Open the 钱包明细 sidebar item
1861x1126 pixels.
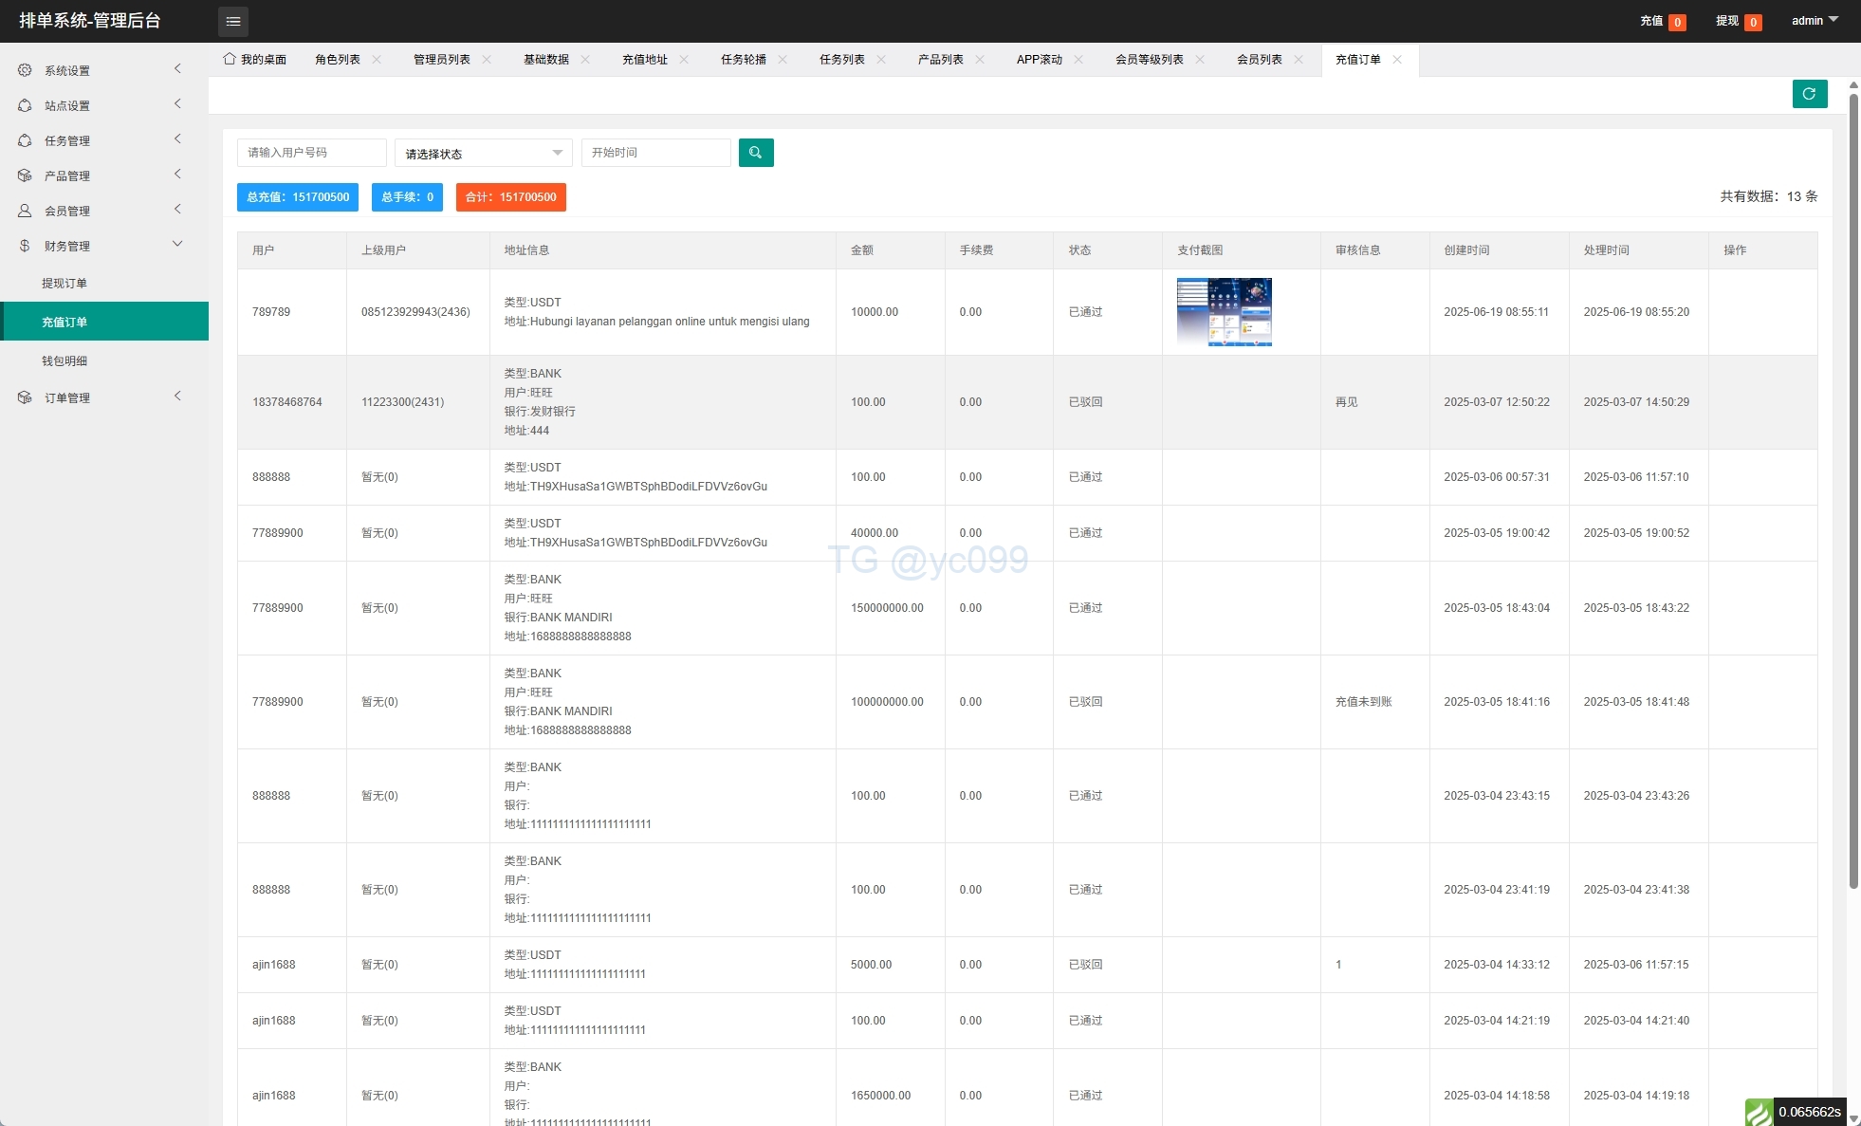point(64,361)
